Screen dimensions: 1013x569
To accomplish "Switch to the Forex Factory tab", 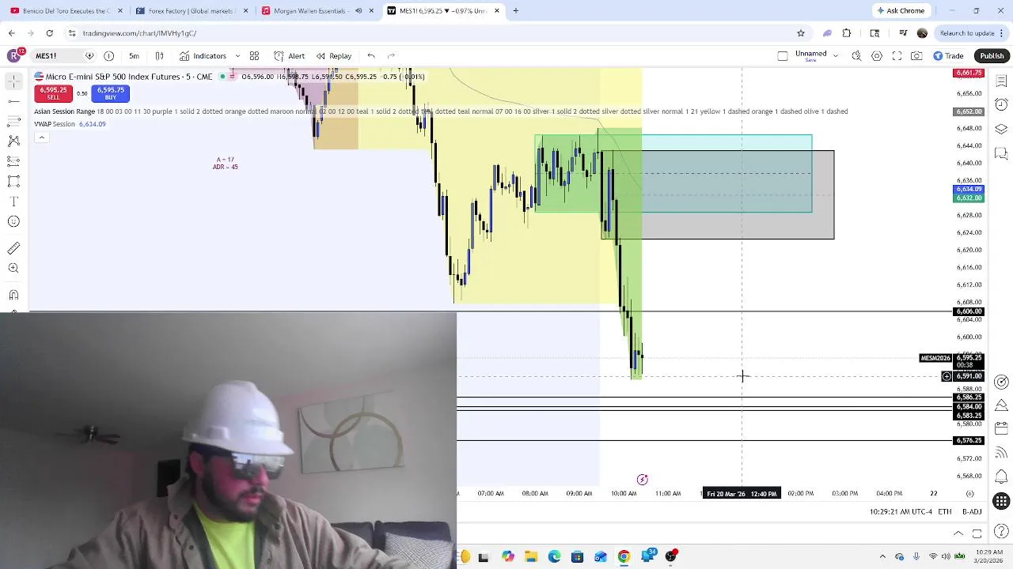I will pyautogui.click(x=192, y=11).
